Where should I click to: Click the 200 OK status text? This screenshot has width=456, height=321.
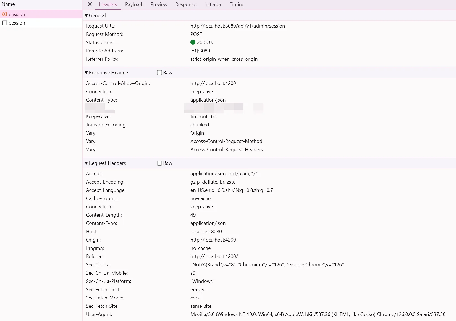205,43
